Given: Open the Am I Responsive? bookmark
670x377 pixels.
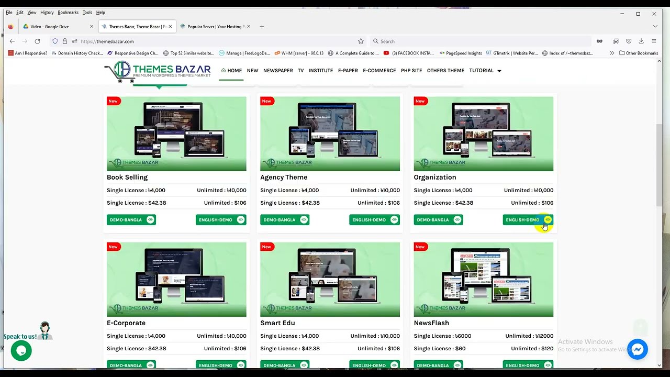Looking at the screenshot, I should pos(27,53).
